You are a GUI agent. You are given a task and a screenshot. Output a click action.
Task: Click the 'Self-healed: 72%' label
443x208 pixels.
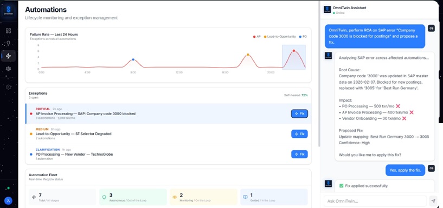point(296,96)
